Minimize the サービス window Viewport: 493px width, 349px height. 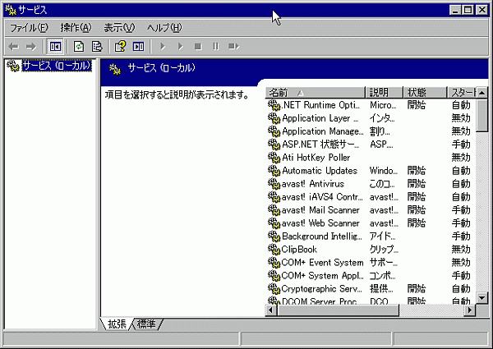[455, 10]
